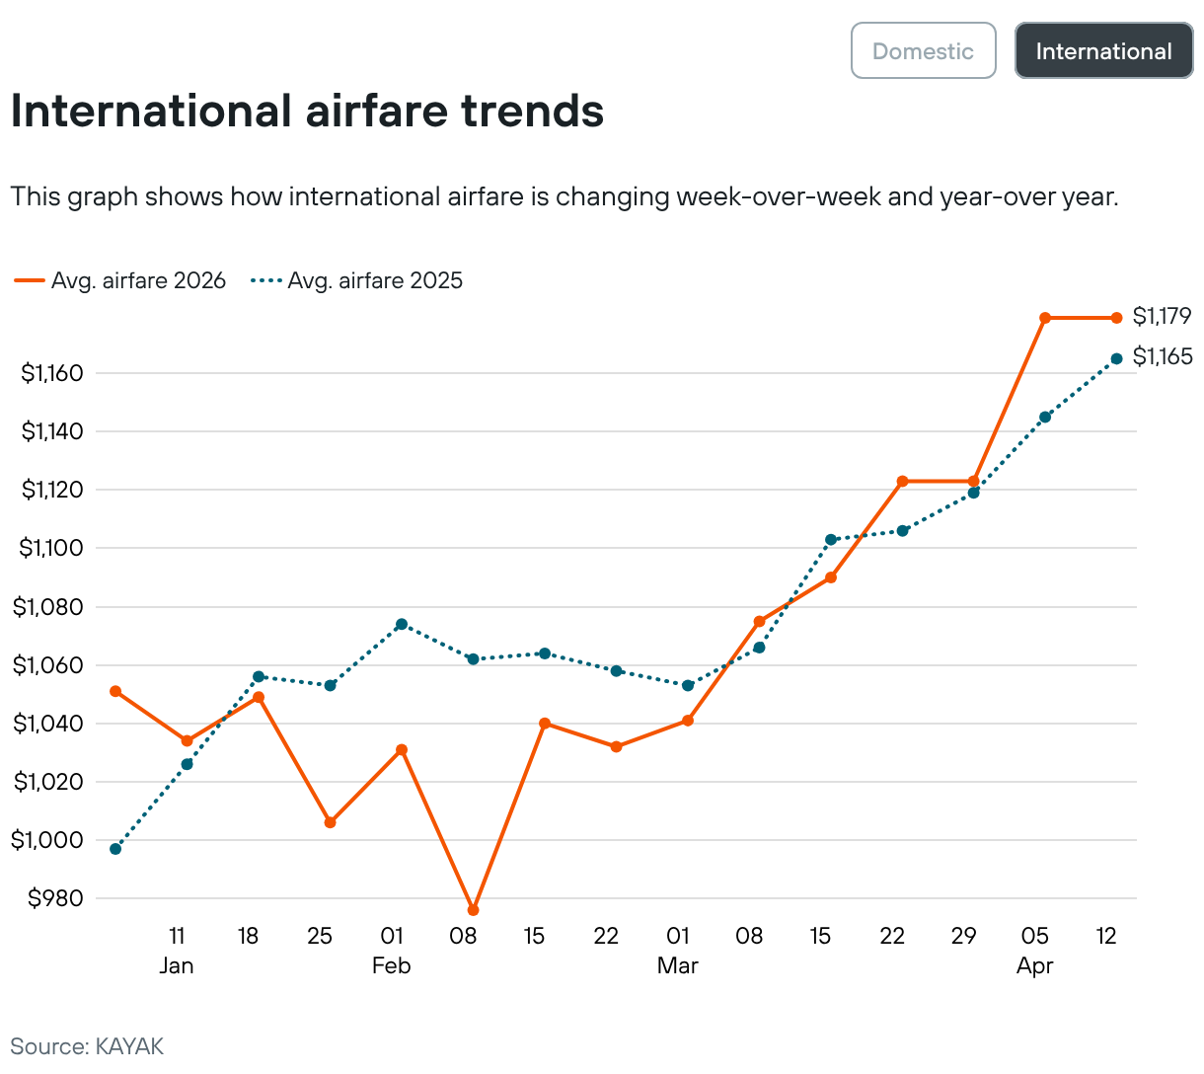Select the first orange 2026 point near $1,050
The height and width of the screenshot is (1074, 1204).
(115, 691)
